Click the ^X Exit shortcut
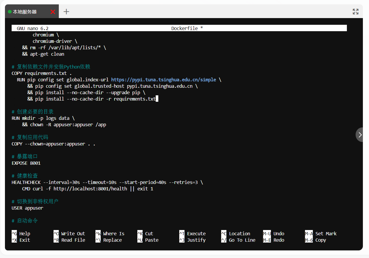The width and height of the screenshot is (369, 258). tap(21, 240)
